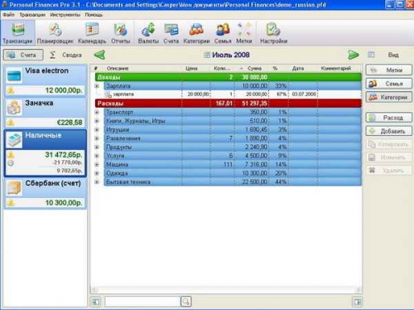Expand the Бытовая техника category row
Viewport: 414px width, 310px height.
pos(97,182)
